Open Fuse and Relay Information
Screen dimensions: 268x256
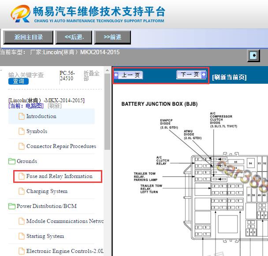(59, 176)
